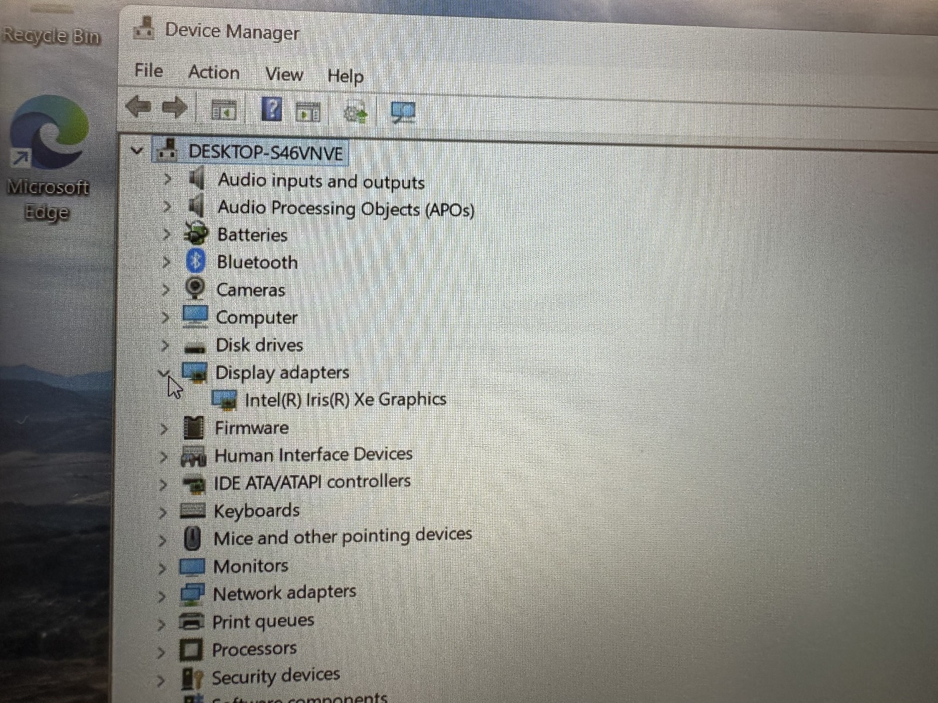Expand the Keyboards category
938x703 pixels.
click(x=164, y=513)
